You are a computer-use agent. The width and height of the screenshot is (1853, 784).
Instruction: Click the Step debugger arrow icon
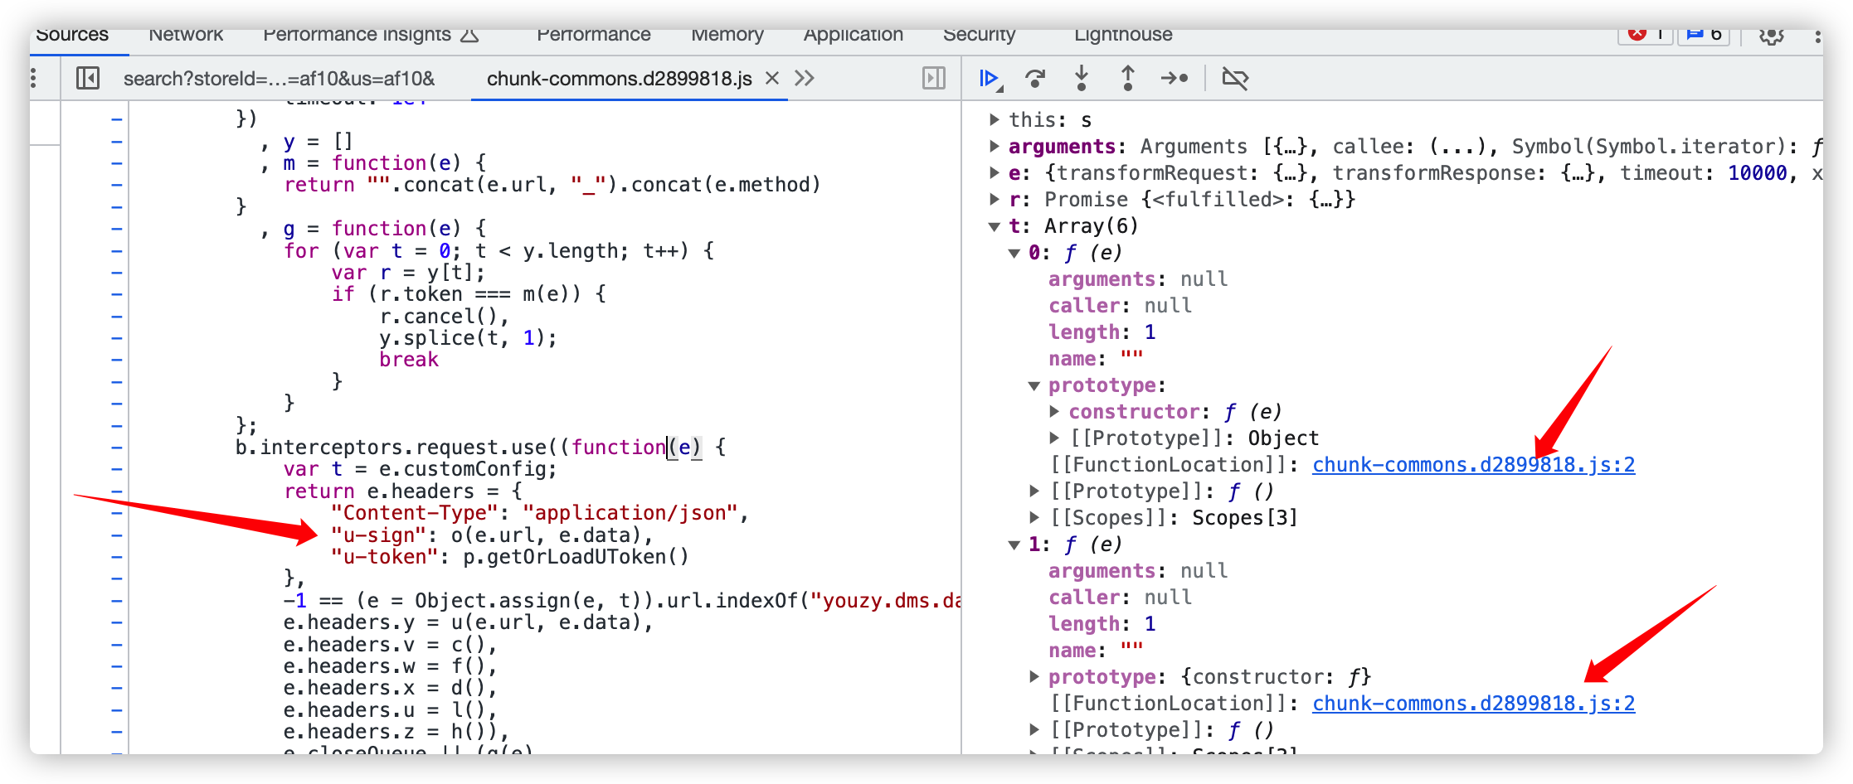[1175, 79]
